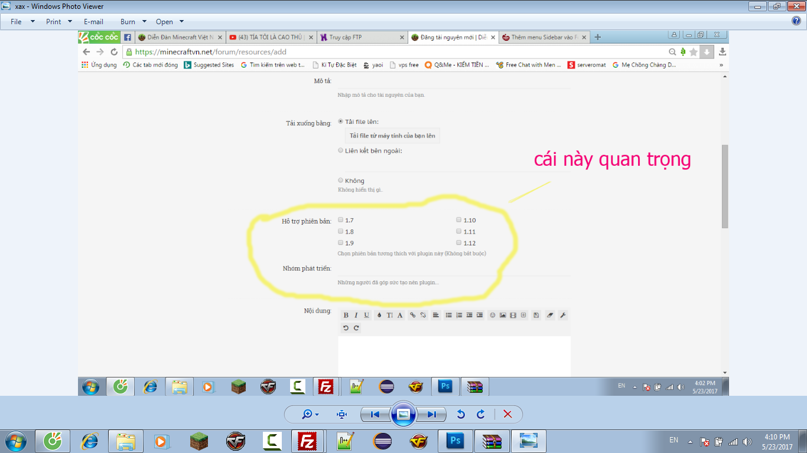The width and height of the screenshot is (807, 453).
Task: Switch the picture to actual size
Action: (341, 414)
